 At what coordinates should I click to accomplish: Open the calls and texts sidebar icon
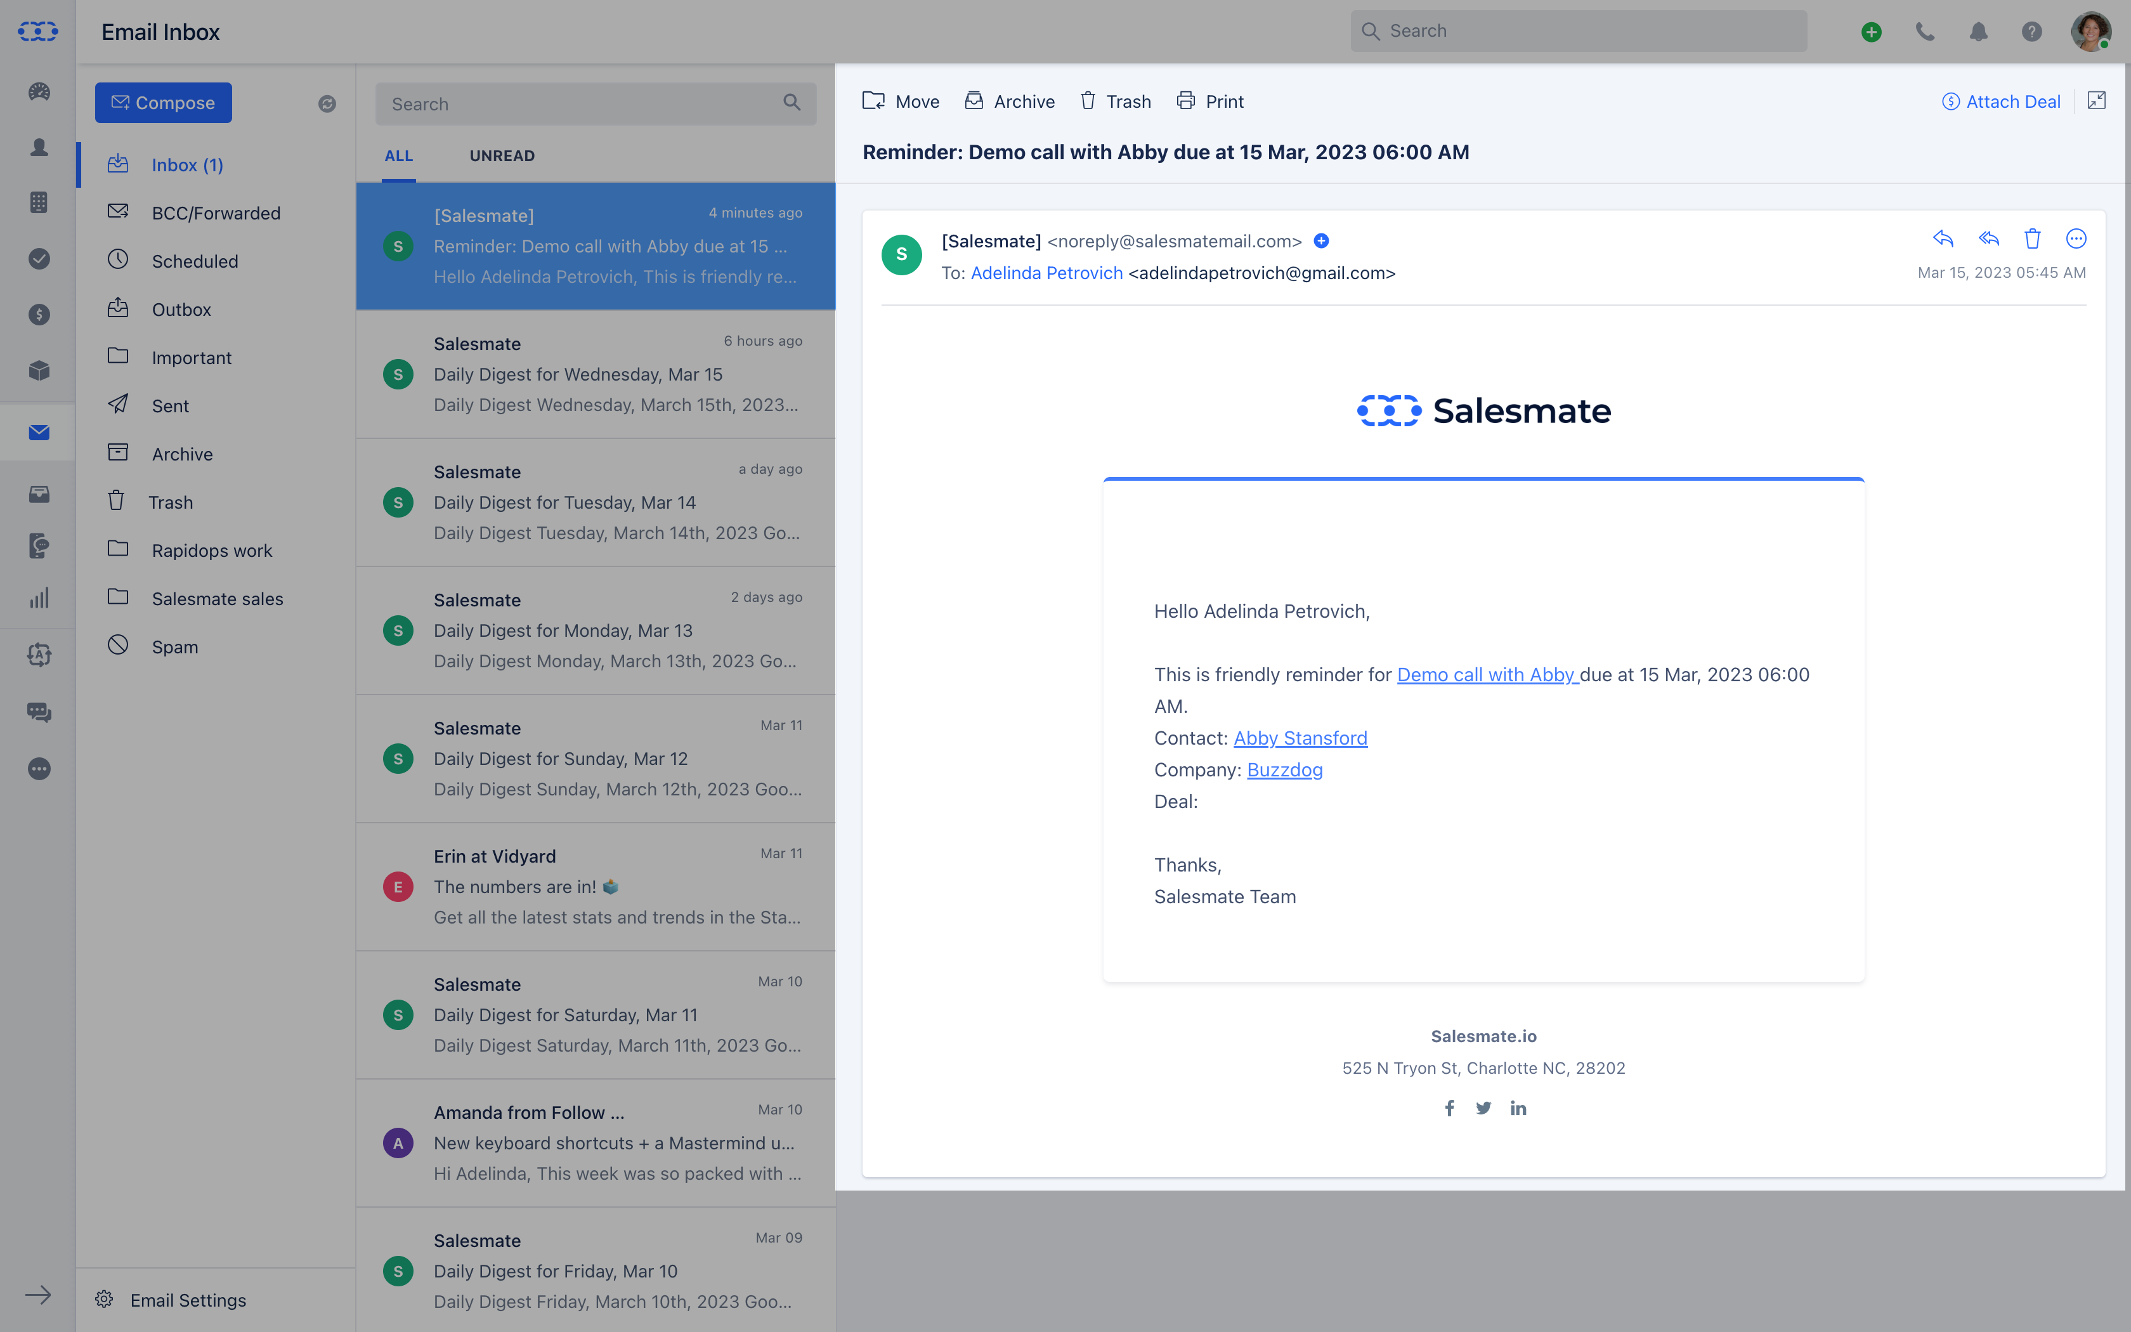pyautogui.click(x=39, y=545)
